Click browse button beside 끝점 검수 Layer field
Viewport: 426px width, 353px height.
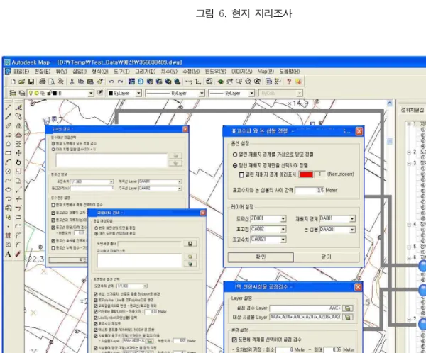tap(347, 308)
